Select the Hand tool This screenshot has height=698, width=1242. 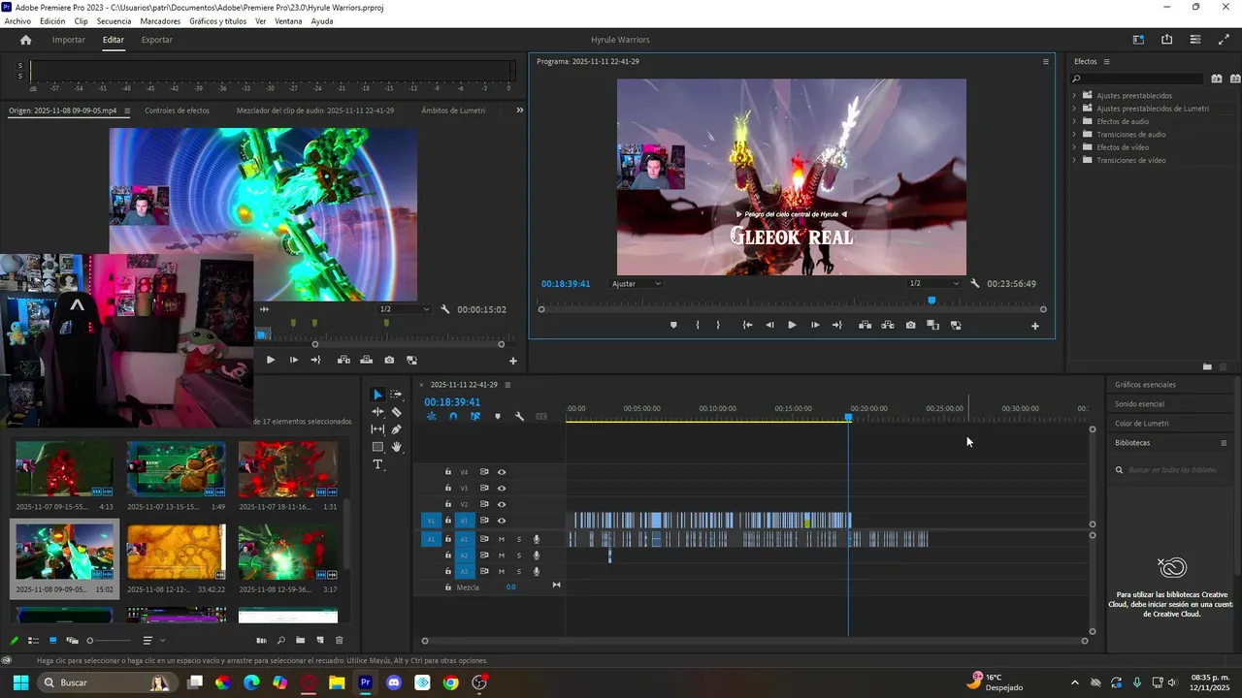coord(396,447)
